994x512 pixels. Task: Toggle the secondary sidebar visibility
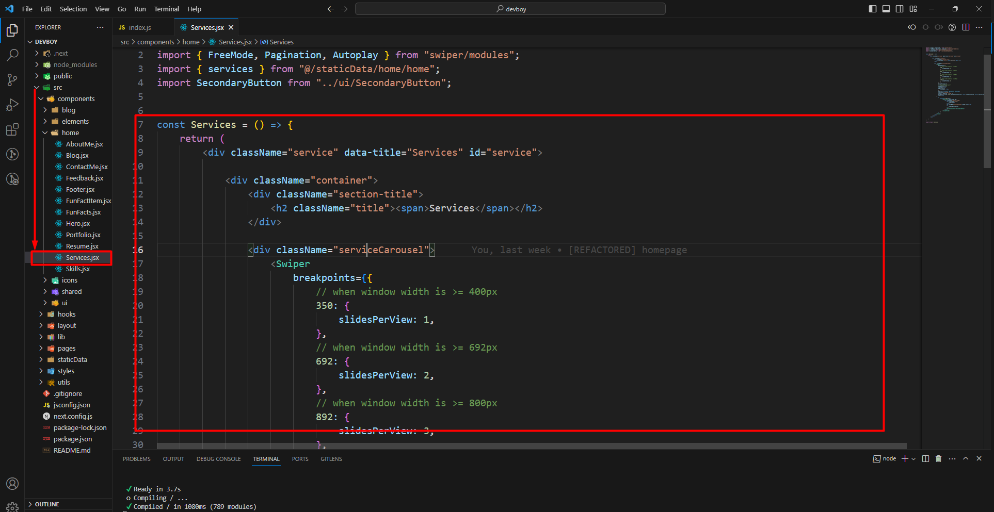pos(900,9)
